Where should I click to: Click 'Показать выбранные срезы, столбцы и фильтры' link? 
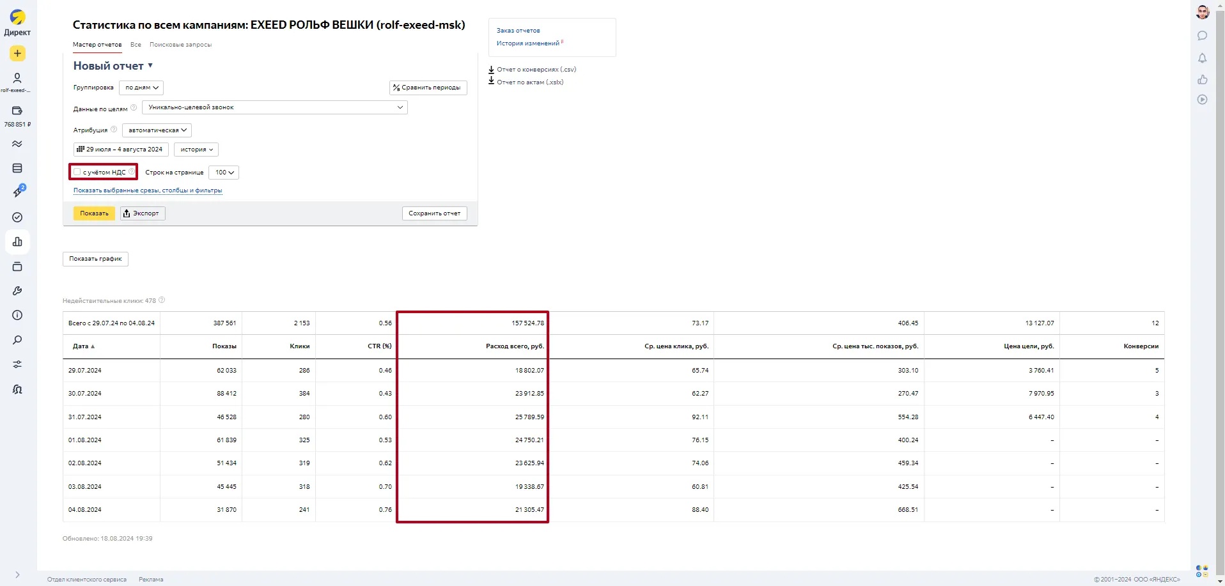pyautogui.click(x=148, y=190)
